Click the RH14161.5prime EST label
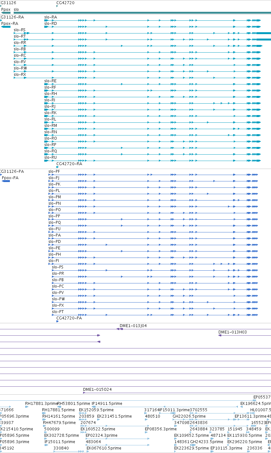Viewport: 271px width, 453px height. [x=59, y=416]
